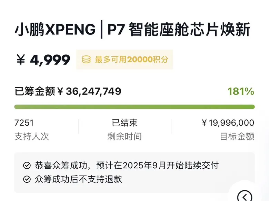Click the ¥ symbol before 4,999
The height and width of the screenshot is (201, 269).
[21, 60]
